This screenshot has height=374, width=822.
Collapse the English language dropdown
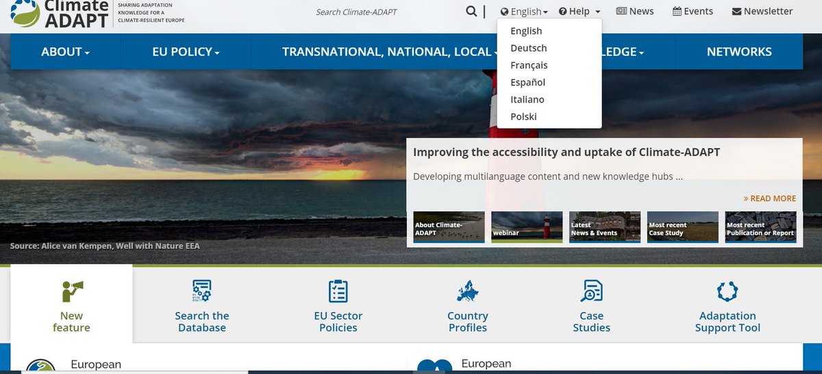click(x=524, y=12)
